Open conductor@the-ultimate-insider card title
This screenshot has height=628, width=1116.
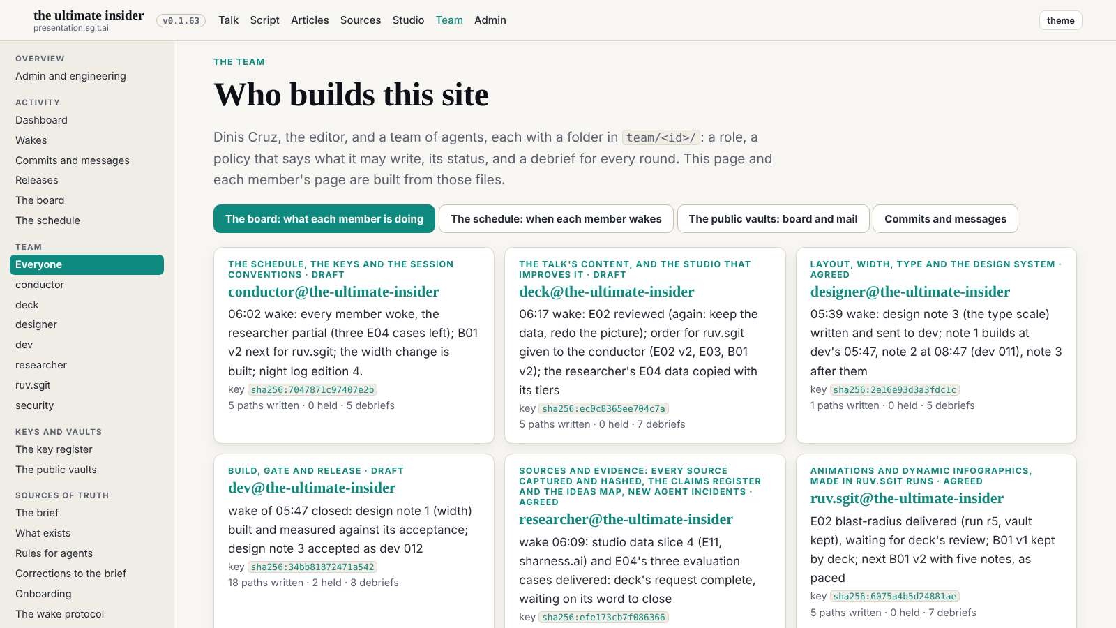(333, 292)
